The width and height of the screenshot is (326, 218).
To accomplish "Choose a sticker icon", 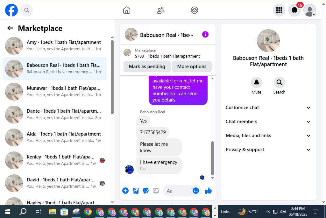I will pyautogui.click(x=146, y=191).
